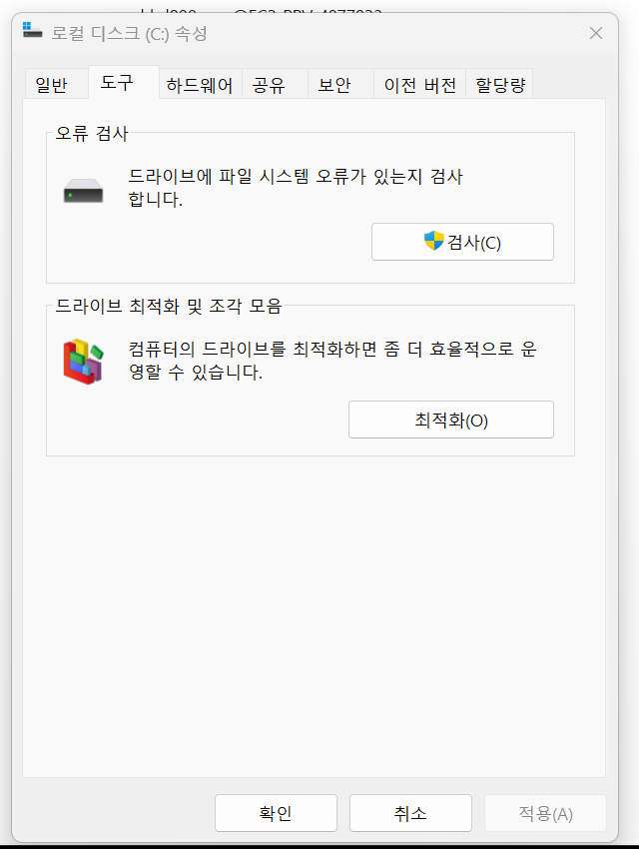Click the defragmenter colored blocks icon

click(x=83, y=362)
